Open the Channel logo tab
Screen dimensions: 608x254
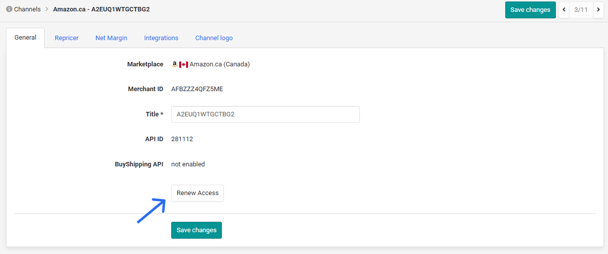tap(214, 38)
